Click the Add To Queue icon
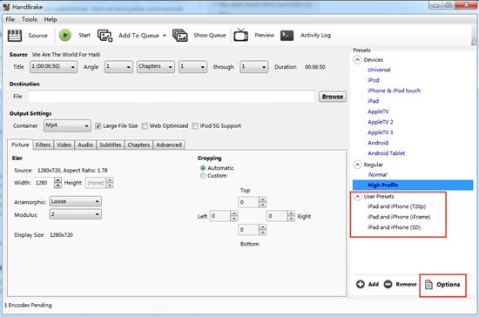Viewport: 479px width, 317px height. click(x=105, y=36)
